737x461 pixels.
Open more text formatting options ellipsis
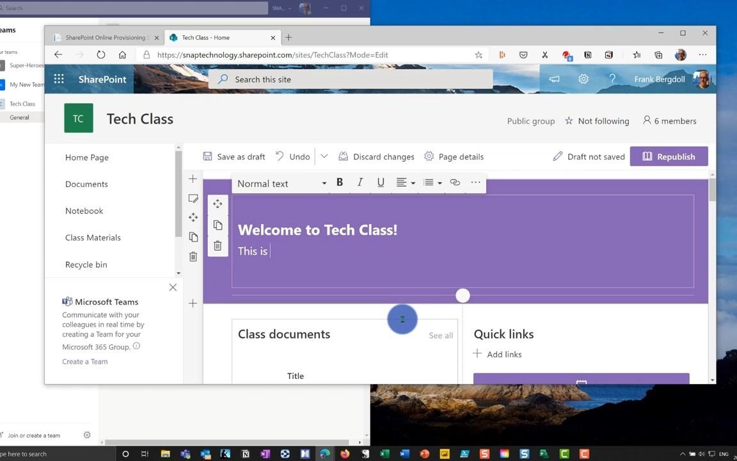coord(476,182)
